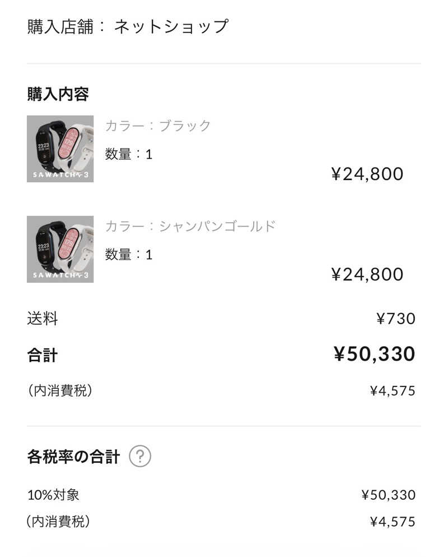Viewport: 448px width, 557px height.
Task: Click the 購入内容 section heading
Action: tap(58, 94)
